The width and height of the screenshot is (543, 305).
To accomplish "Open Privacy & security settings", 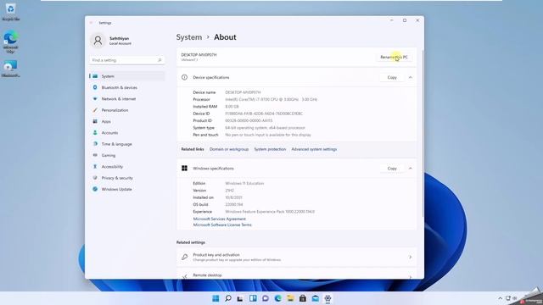I will [126, 178].
